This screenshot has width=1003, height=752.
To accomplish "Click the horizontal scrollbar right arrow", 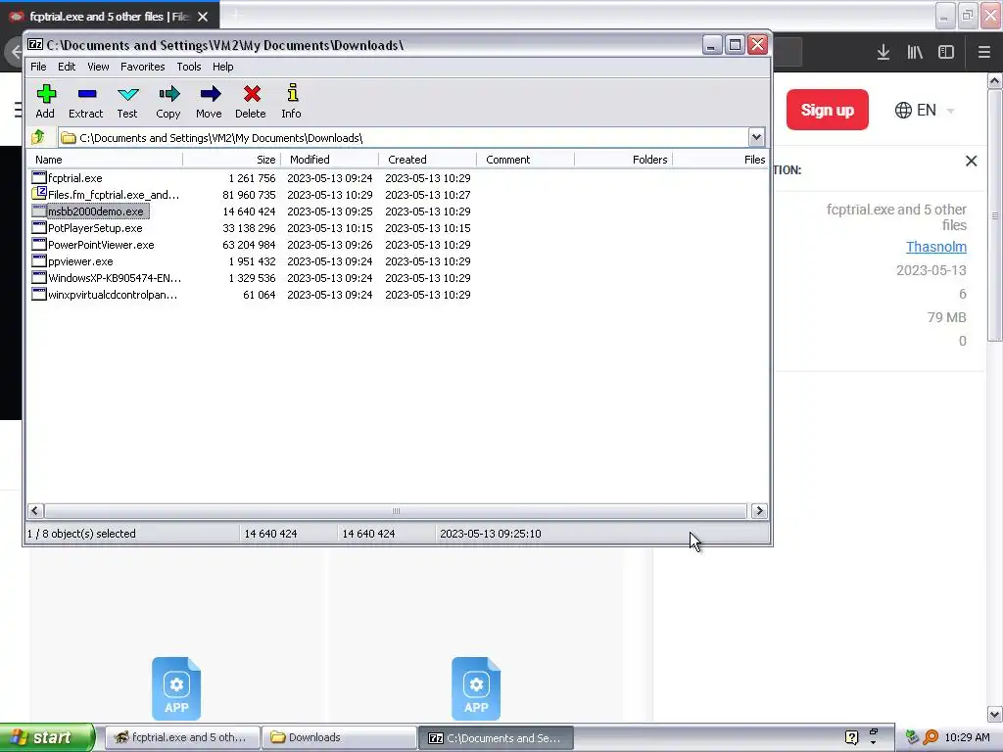I will (x=759, y=510).
